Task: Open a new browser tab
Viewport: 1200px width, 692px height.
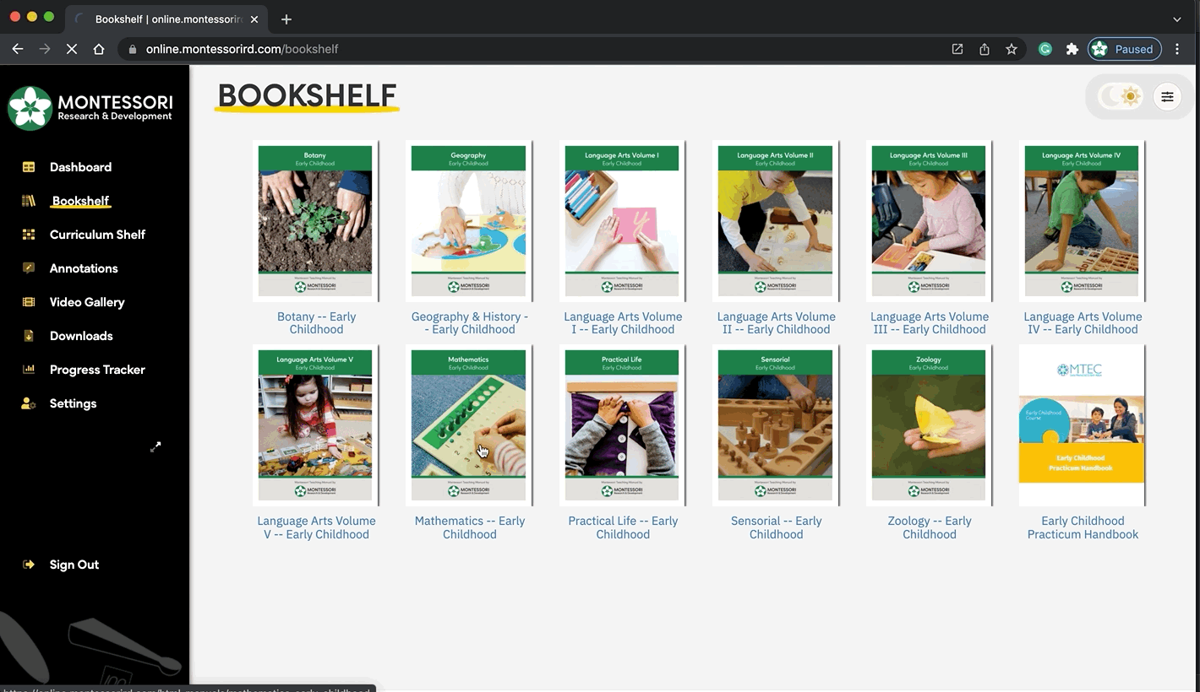Action: pos(286,19)
